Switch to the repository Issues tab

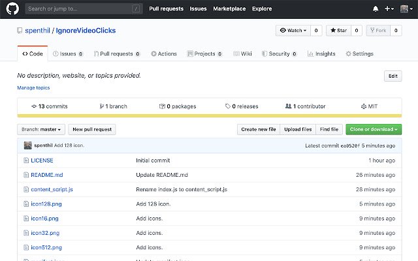pyautogui.click(x=68, y=54)
